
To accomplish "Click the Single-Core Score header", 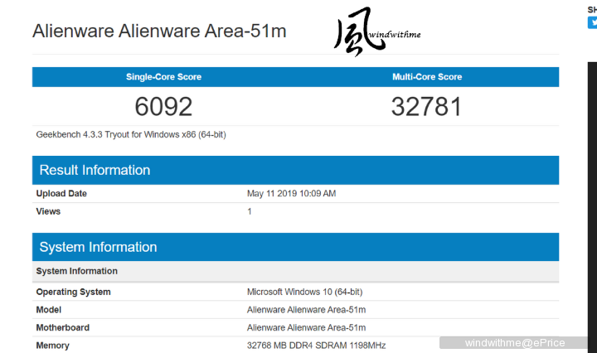I will [x=163, y=77].
